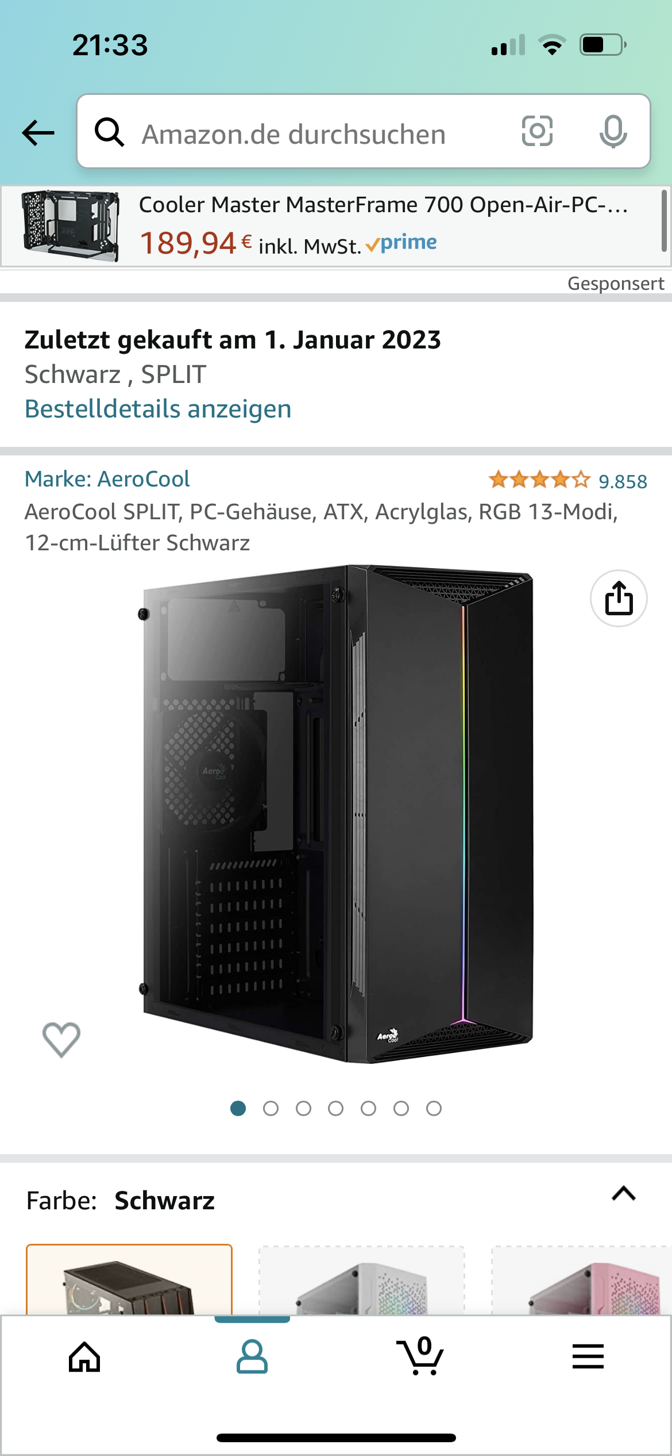
Task: Open the 9.858 ratings count
Action: tap(623, 481)
